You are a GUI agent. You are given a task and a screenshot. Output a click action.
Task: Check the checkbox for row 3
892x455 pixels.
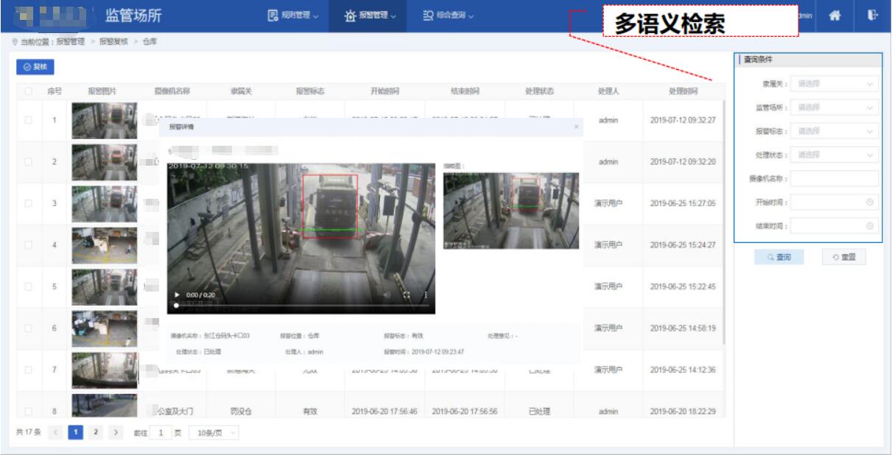[29, 203]
